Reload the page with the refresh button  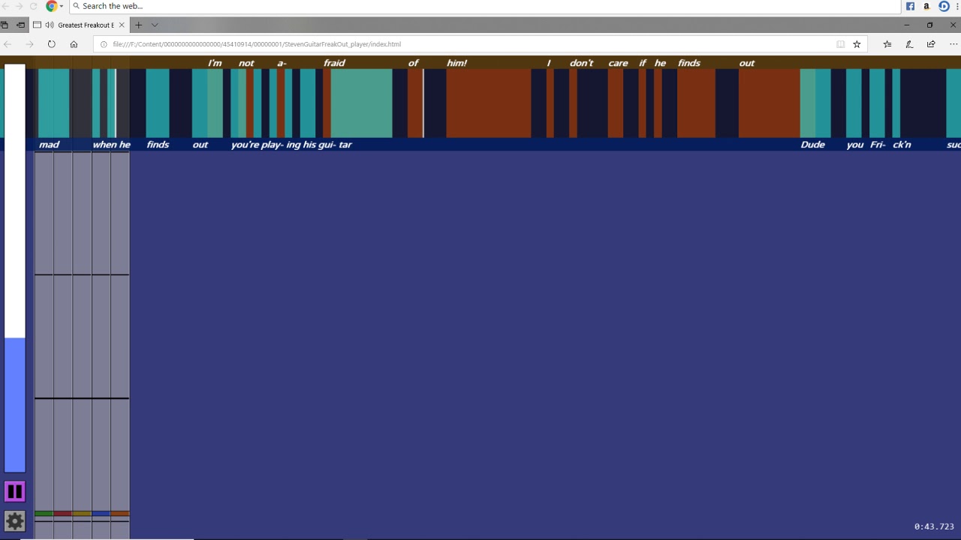[51, 44]
